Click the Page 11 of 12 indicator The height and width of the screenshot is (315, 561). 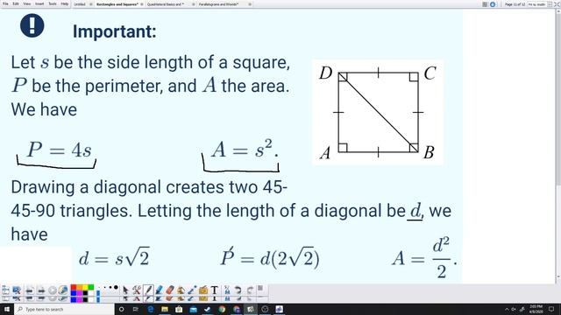pos(515,4)
